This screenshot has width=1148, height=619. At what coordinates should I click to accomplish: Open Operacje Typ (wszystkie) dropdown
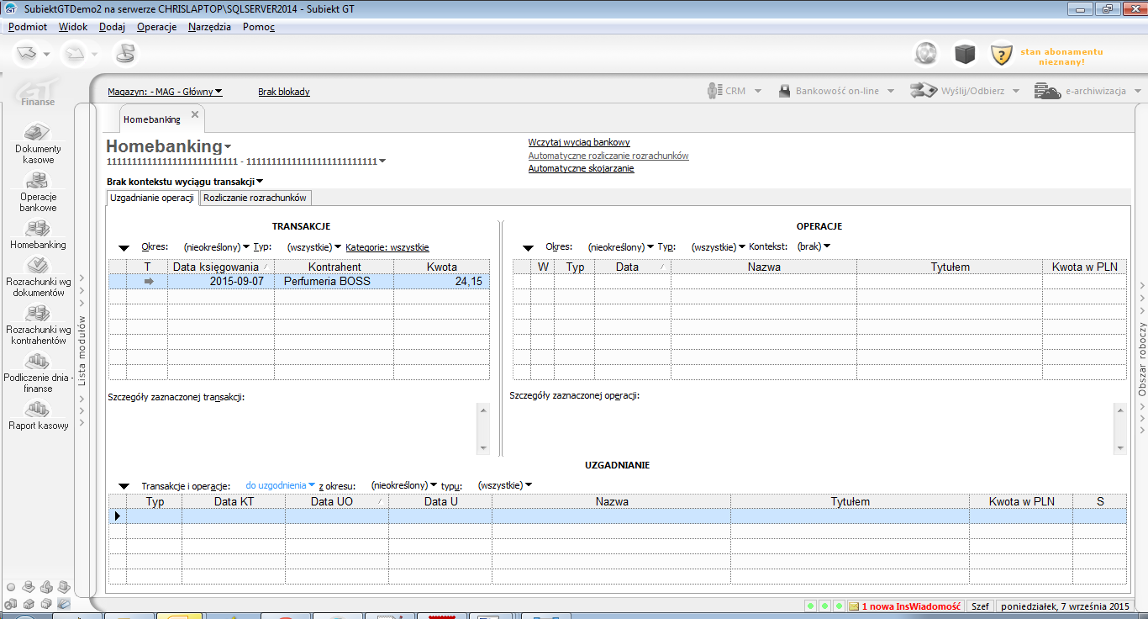click(719, 247)
